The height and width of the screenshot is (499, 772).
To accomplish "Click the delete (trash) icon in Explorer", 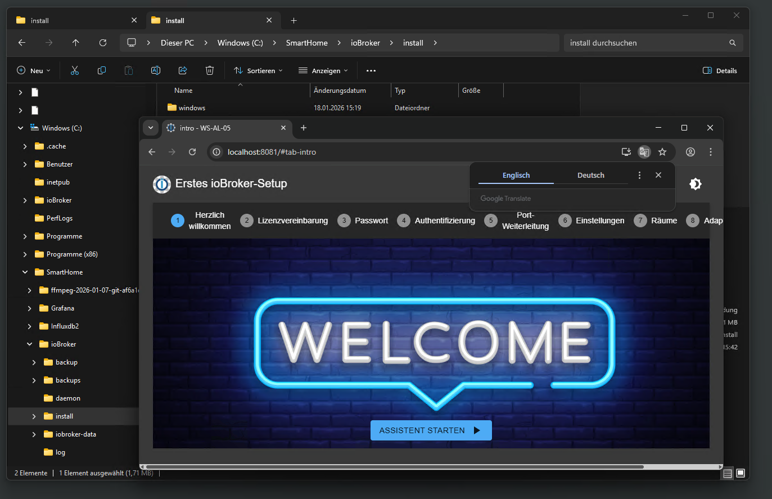I will [210, 70].
